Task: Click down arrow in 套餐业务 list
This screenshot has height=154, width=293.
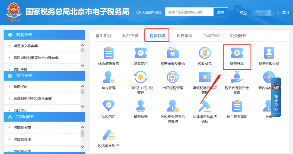Action: pyautogui.click(x=82, y=66)
